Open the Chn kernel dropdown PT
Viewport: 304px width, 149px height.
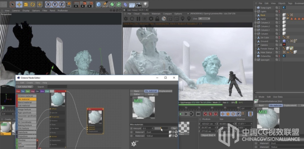204,19
